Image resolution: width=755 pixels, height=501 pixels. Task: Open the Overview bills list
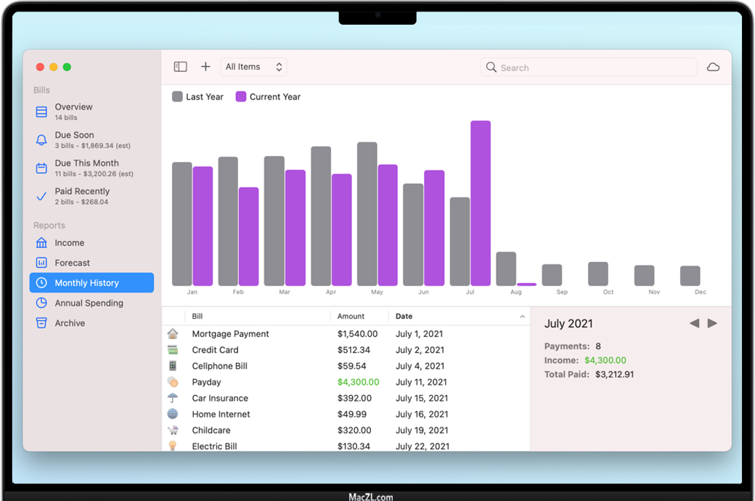pos(73,111)
